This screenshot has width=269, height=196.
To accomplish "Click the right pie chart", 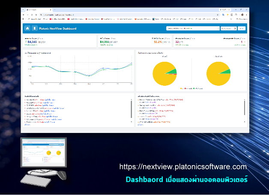I will pyautogui.click(x=218, y=74).
